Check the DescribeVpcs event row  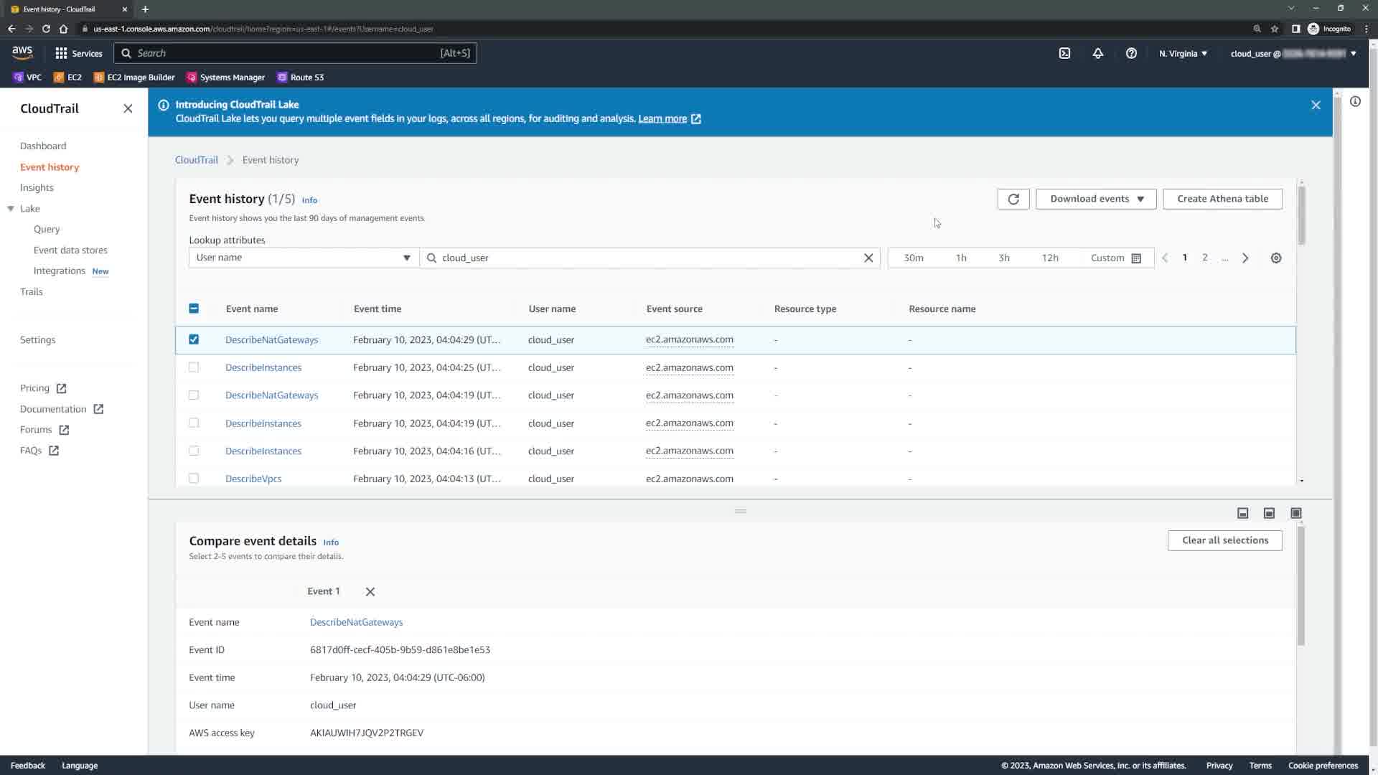pos(194,478)
